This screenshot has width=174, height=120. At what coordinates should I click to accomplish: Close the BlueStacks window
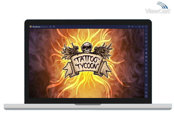pyautogui.click(x=143, y=27)
